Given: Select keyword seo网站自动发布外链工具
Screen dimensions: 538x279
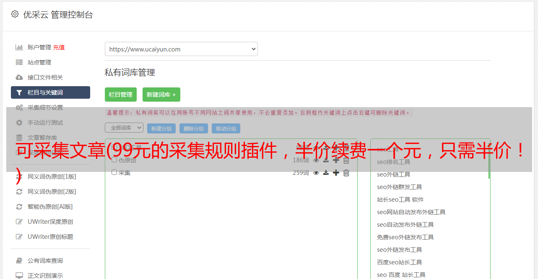Looking at the screenshot, I should click(411, 212).
